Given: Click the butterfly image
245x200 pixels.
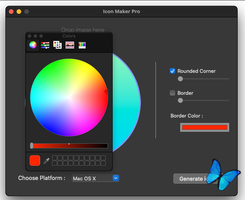Looking at the screenshot, I should (x=223, y=175).
